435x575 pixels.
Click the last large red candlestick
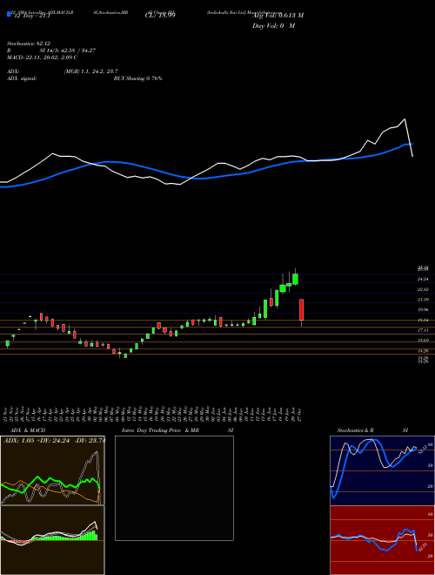pos(301,310)
